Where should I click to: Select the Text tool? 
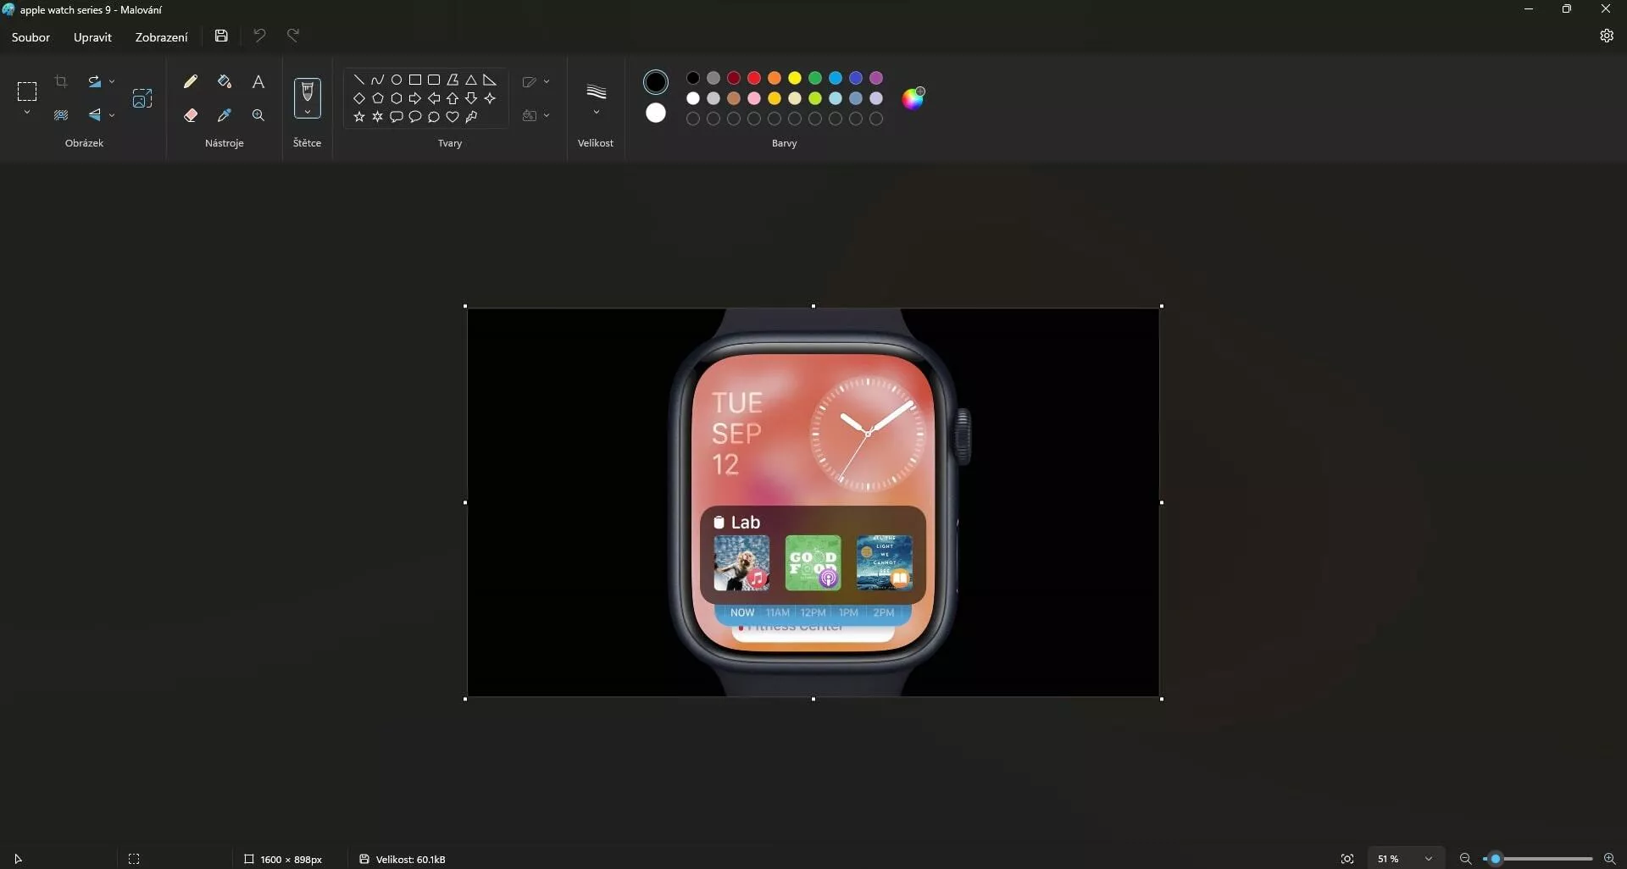[x=258, y=81]
